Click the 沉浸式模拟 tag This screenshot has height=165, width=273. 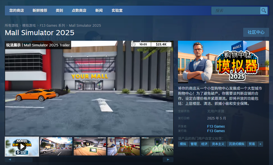click(236, 144)
